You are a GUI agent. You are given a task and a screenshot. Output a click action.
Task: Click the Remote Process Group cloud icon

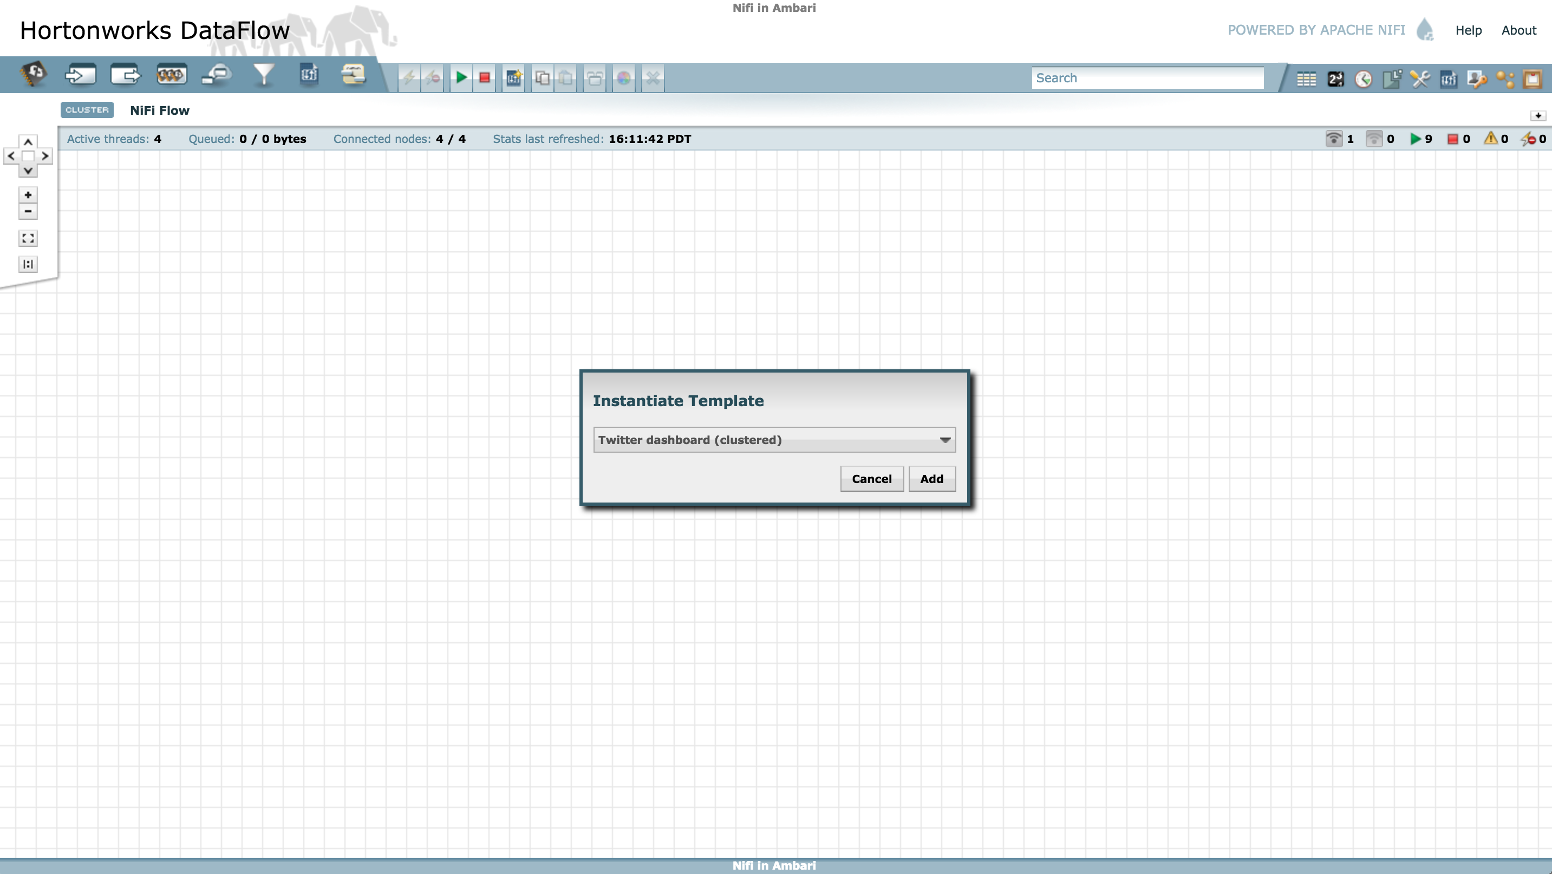pyautogui.click(x=217, y=76)
